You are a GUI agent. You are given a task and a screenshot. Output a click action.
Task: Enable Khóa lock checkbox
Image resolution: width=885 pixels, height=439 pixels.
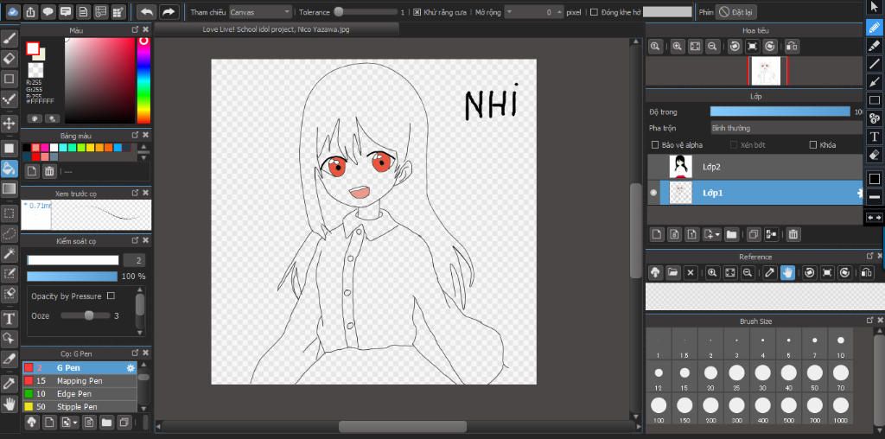coord(812,145)
